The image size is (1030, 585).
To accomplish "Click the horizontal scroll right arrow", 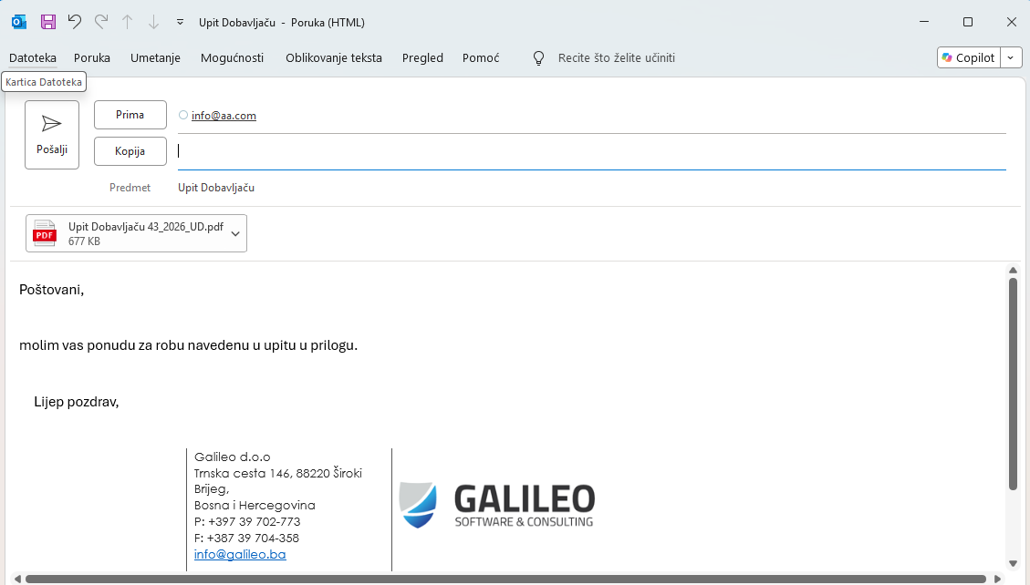I will click(x=997, y=579).
